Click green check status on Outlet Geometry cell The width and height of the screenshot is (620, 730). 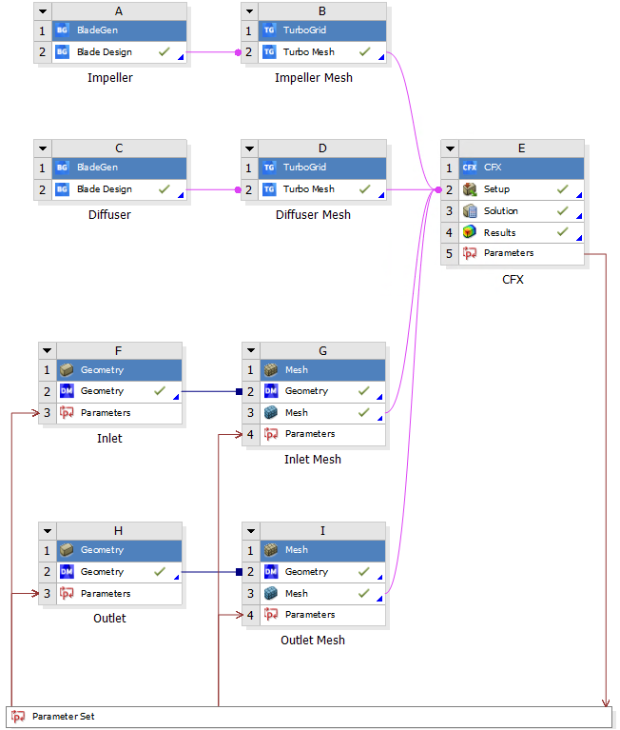pyautogui.click(x=160, y=572)
